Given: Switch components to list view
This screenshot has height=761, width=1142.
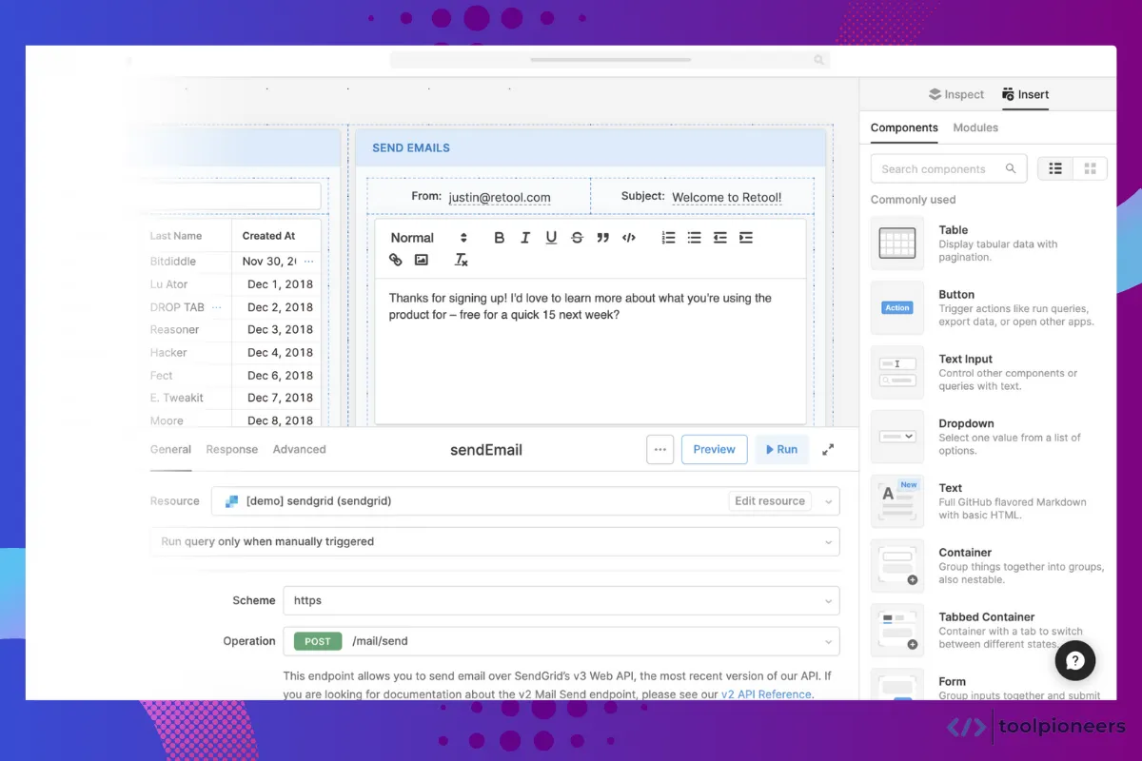Looking at the screenshot, I should click(1054, 168).
